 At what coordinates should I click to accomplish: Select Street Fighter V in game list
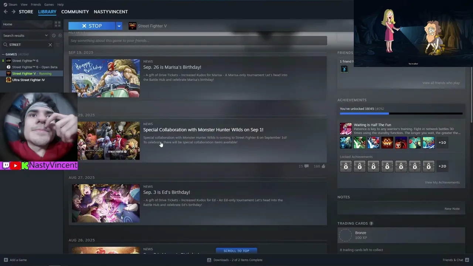32,74
